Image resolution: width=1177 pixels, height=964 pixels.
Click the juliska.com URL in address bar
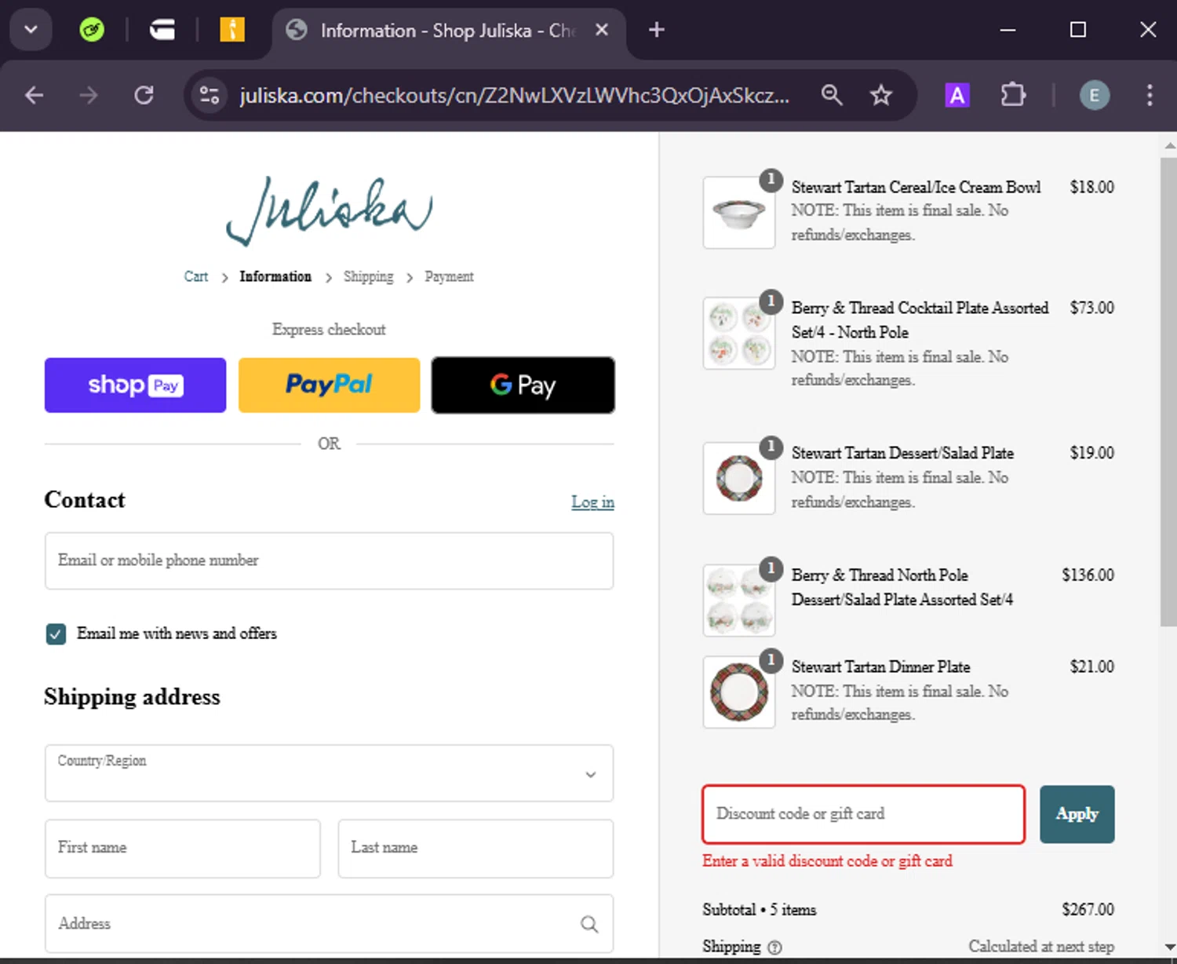coord(515,96)
